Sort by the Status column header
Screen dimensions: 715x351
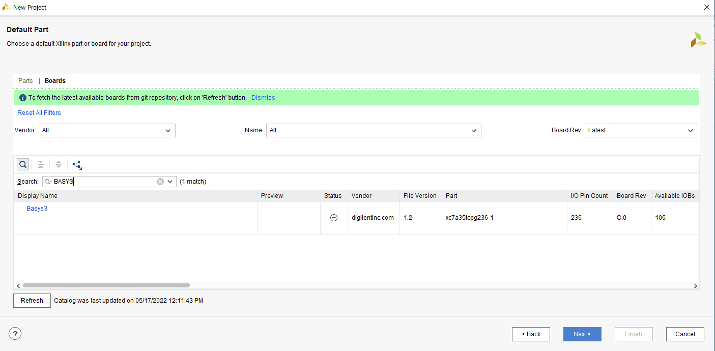(334, 196)
